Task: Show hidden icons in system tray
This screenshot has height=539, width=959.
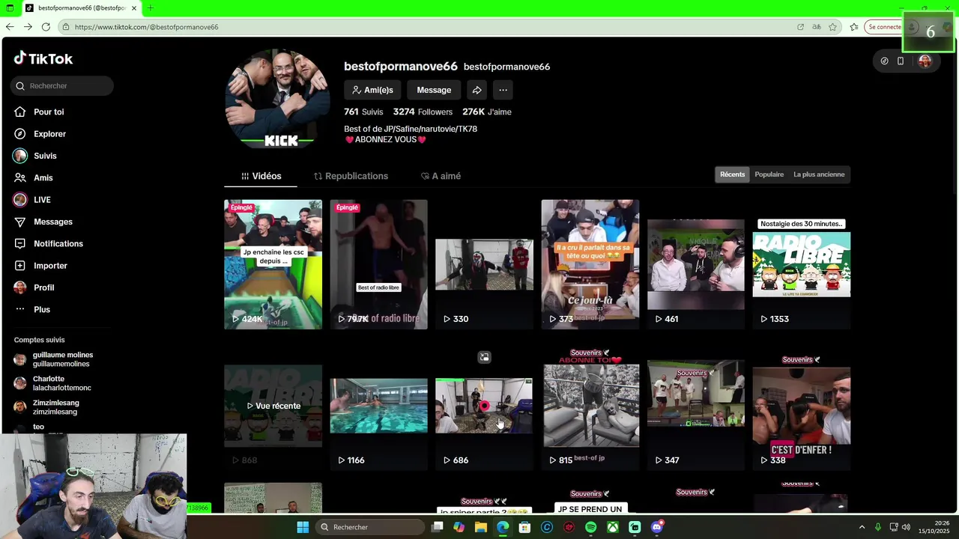Action: pos(862,527)
